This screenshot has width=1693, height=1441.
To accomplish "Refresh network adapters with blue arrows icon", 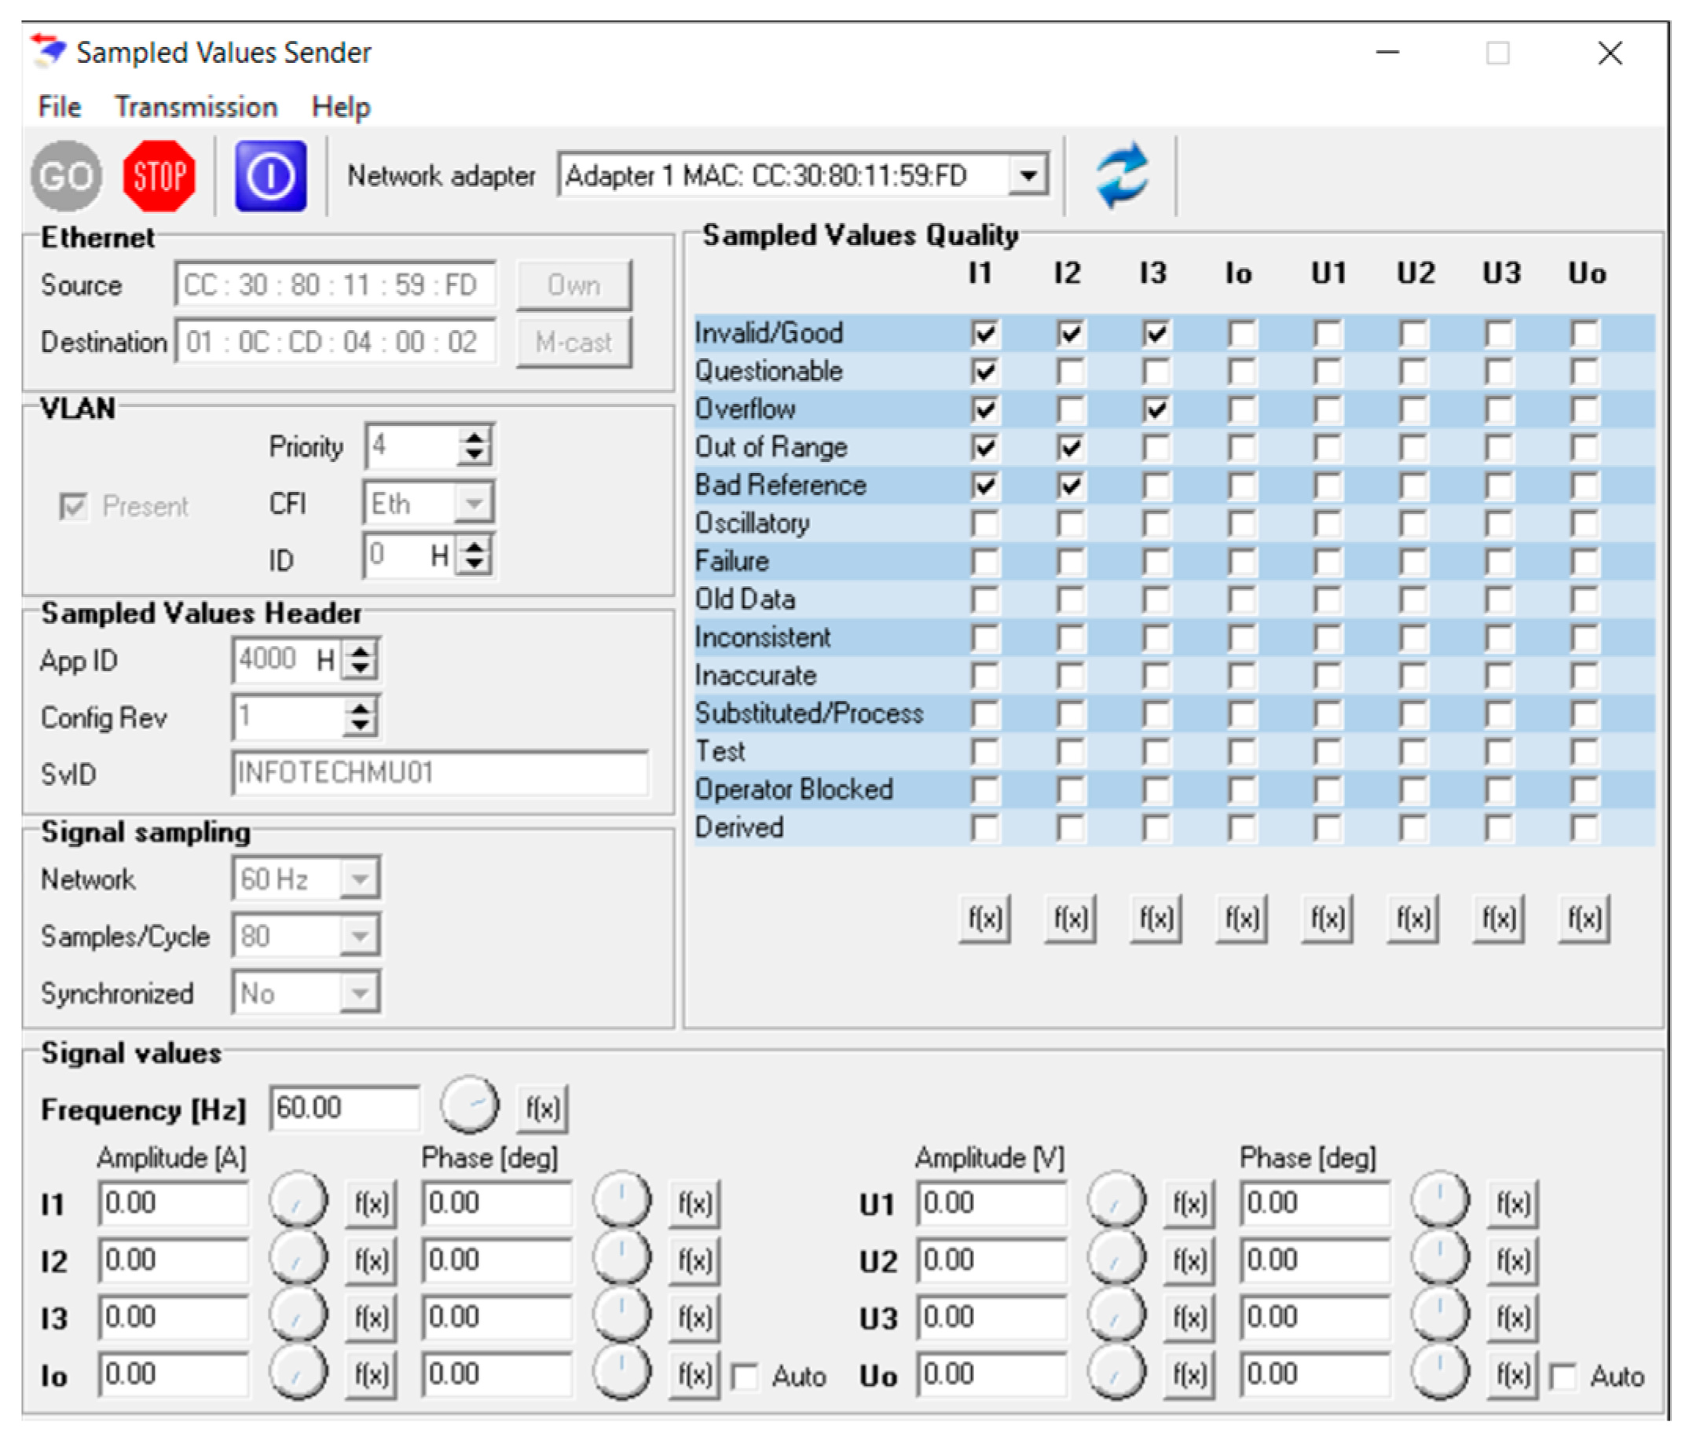I will pyautogui.click(x=1121, y=176).
